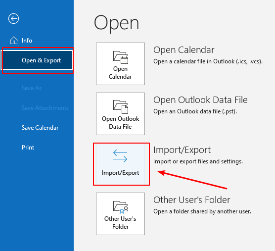Click the back arrow circle icon
The height and width of the screenshot is (251, 275).
click(13, 18)
